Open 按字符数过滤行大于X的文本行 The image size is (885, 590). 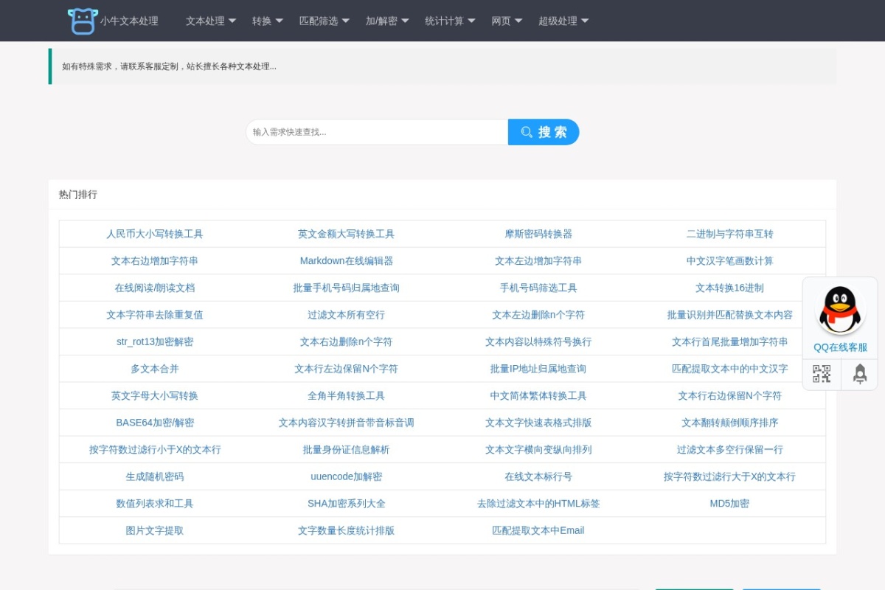pyautogui.click(x=730, y=476)
